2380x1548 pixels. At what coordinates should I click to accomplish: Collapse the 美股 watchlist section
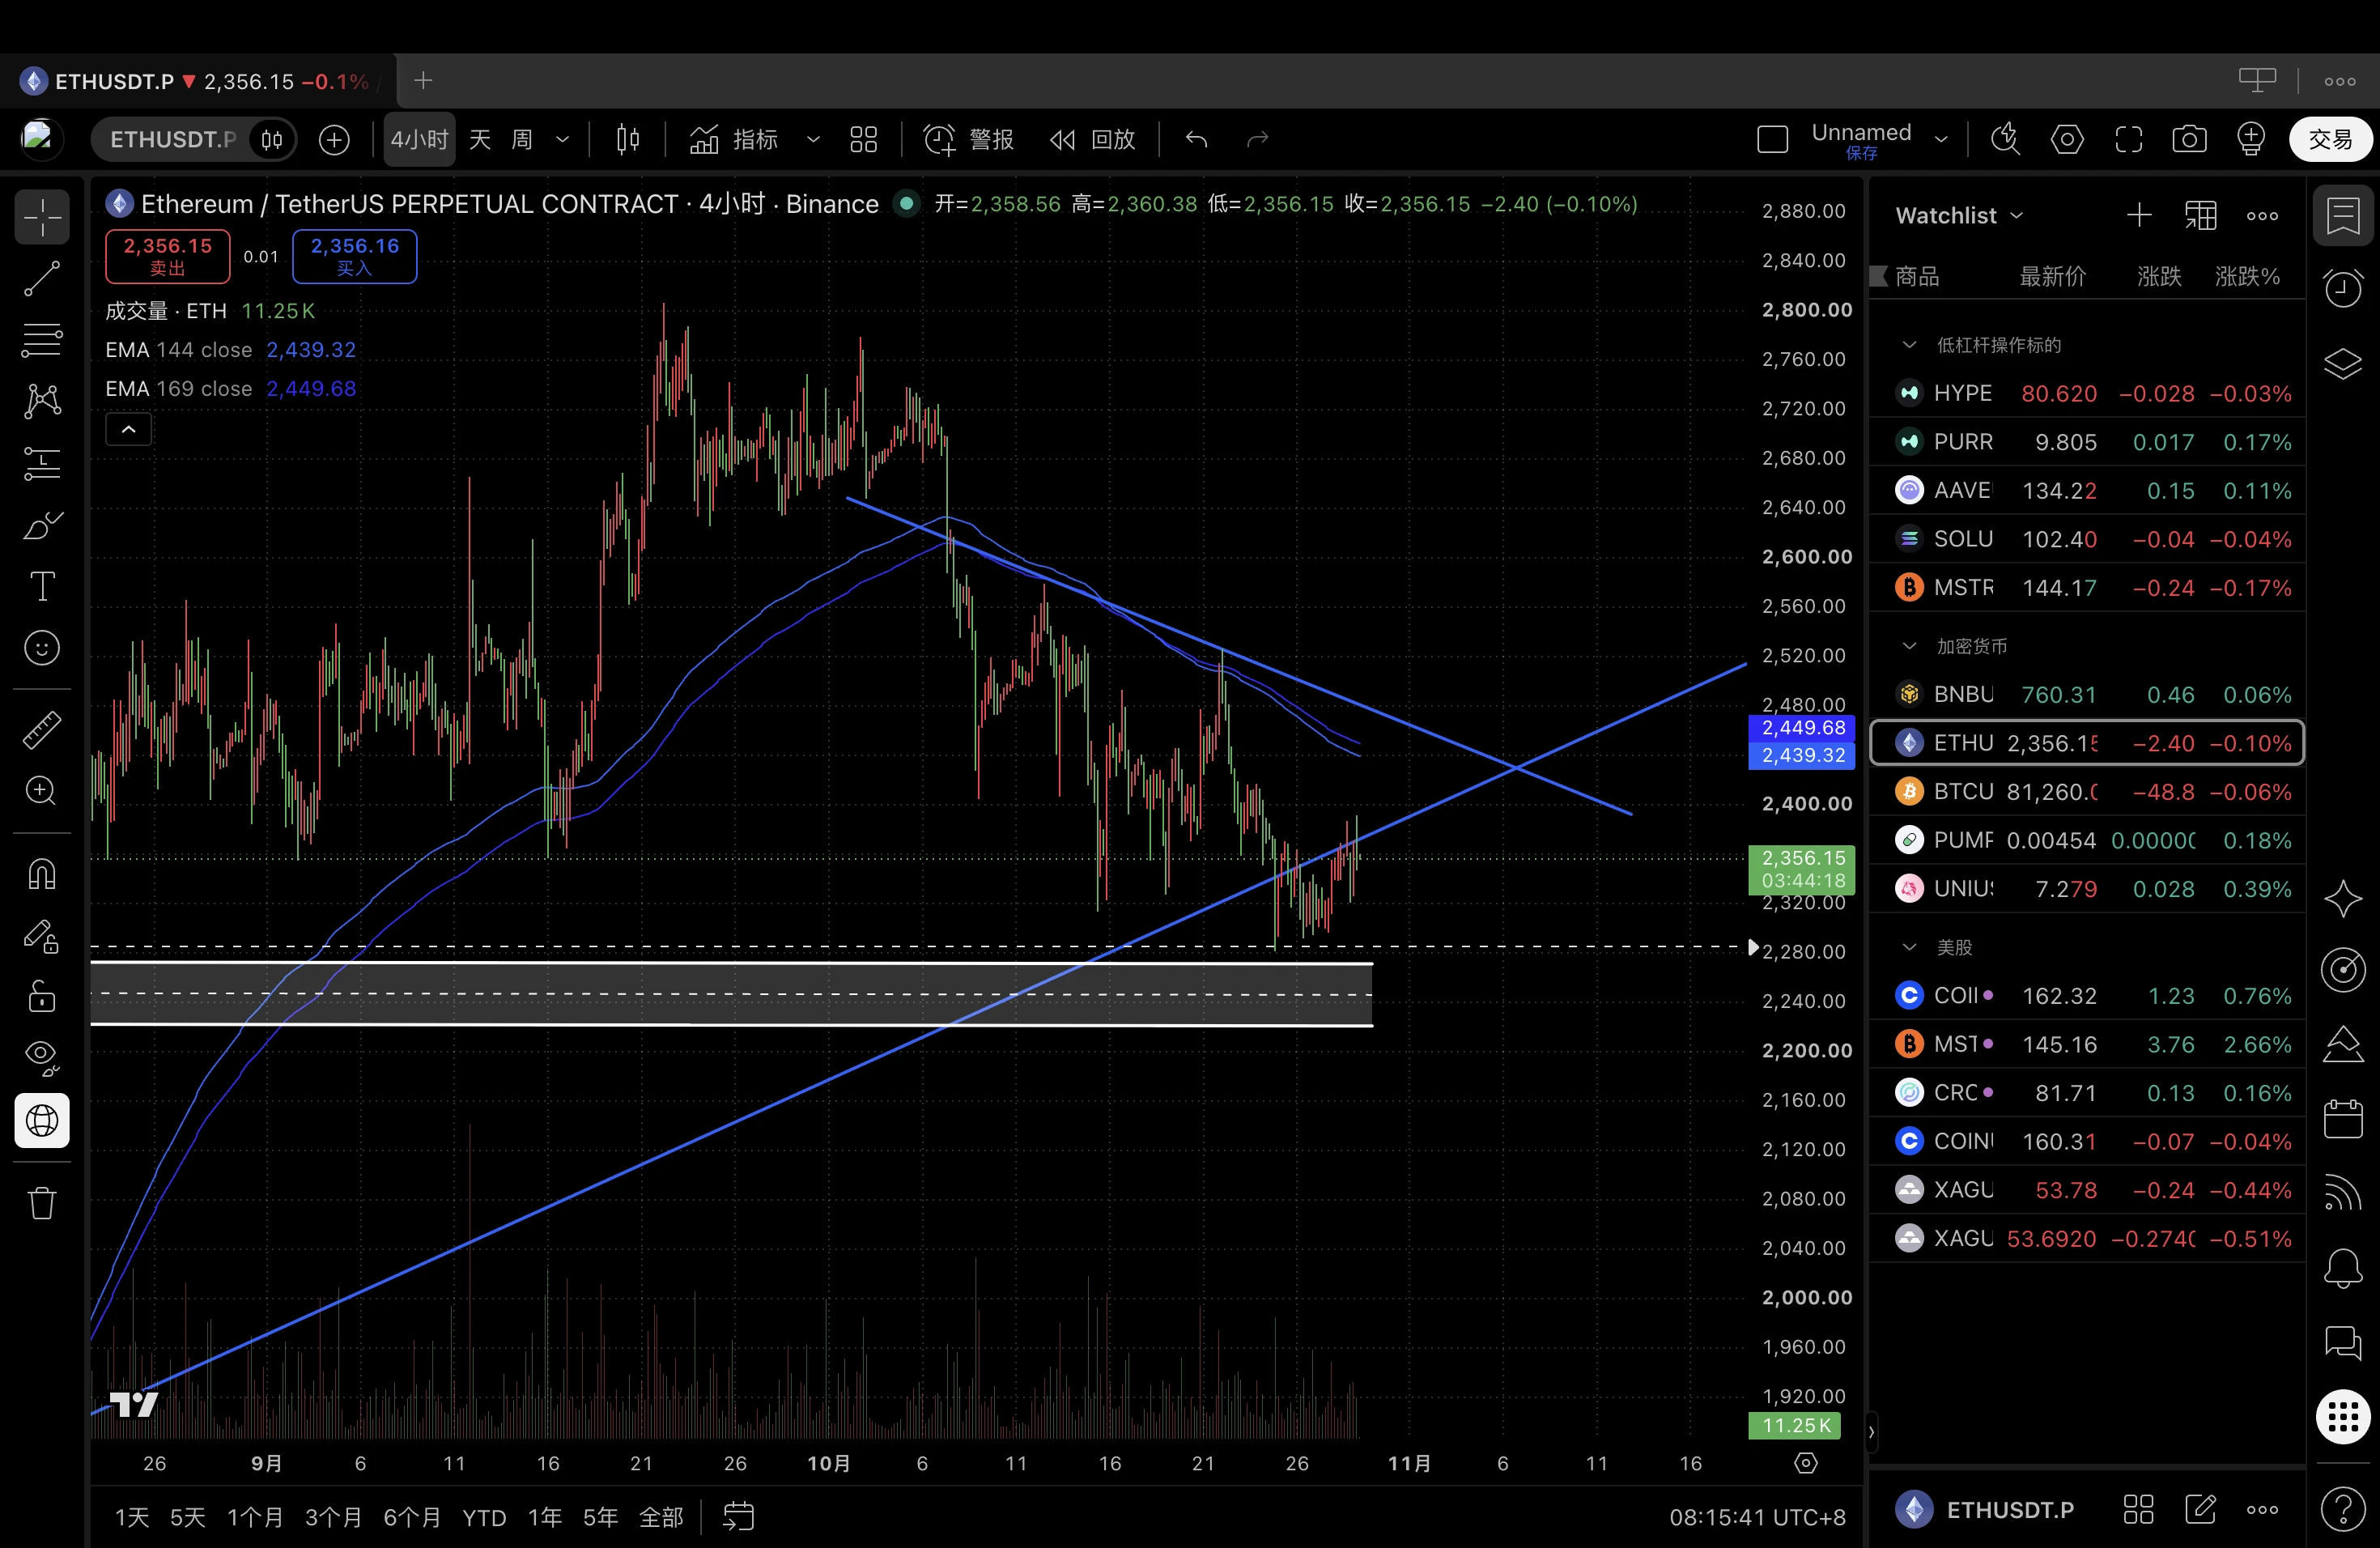coord(1909,947)
